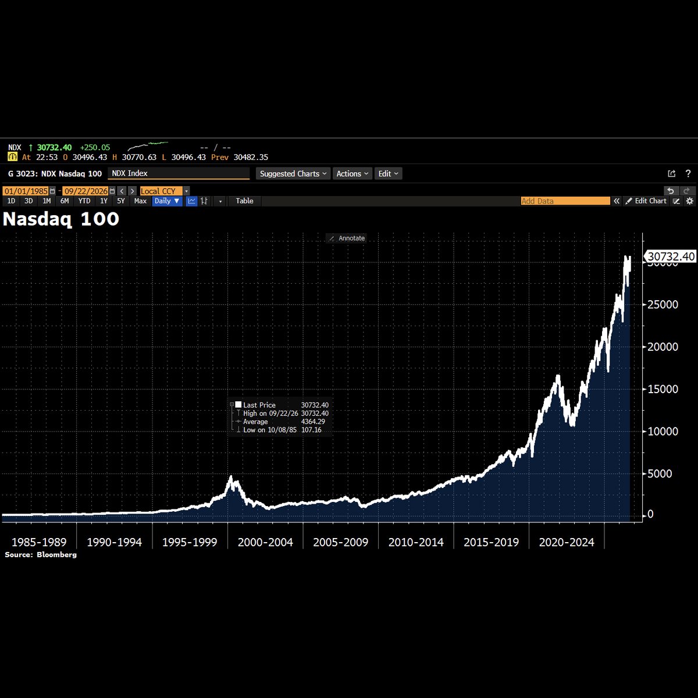Select the line chart type icon
Viewport: 698px width, 698px height.
pyautogui.click(x=192, y=201)
